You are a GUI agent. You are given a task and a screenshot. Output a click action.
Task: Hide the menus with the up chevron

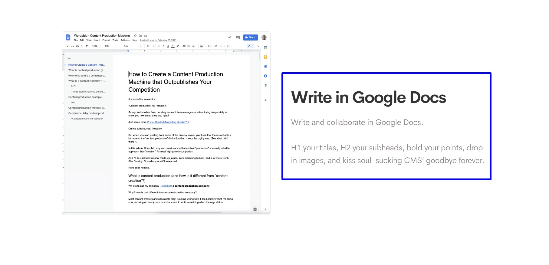tap(258, 46)
